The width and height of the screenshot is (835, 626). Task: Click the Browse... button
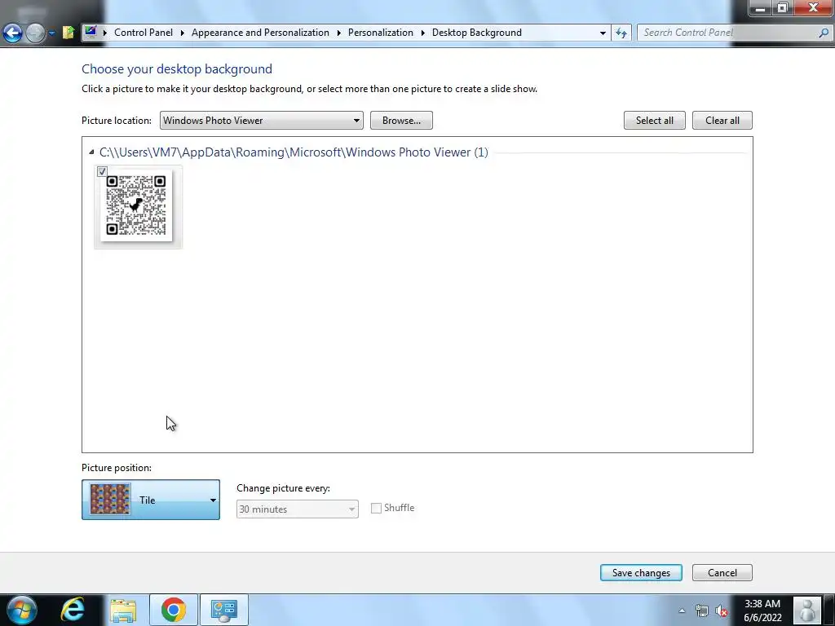pos(401,121)
